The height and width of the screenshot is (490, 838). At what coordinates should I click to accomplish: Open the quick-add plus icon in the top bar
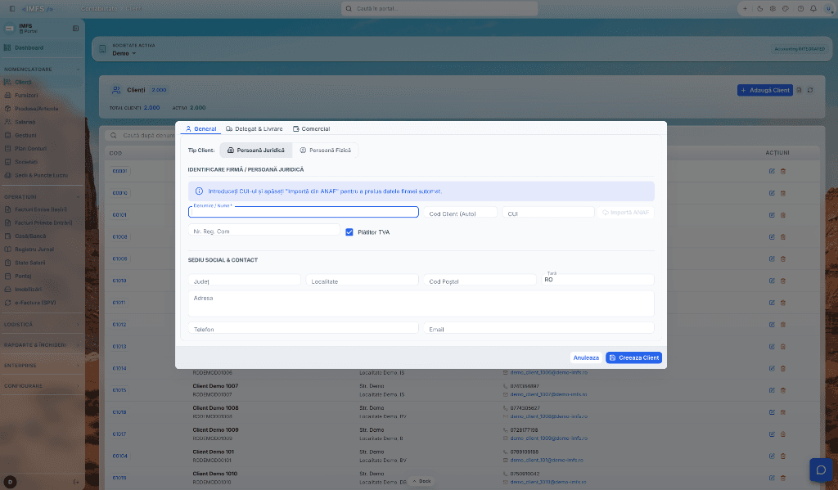(x=745, y=8)
